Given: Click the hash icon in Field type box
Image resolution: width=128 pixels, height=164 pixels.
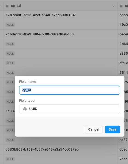Looking at the screenshot, I should [25, 109].
